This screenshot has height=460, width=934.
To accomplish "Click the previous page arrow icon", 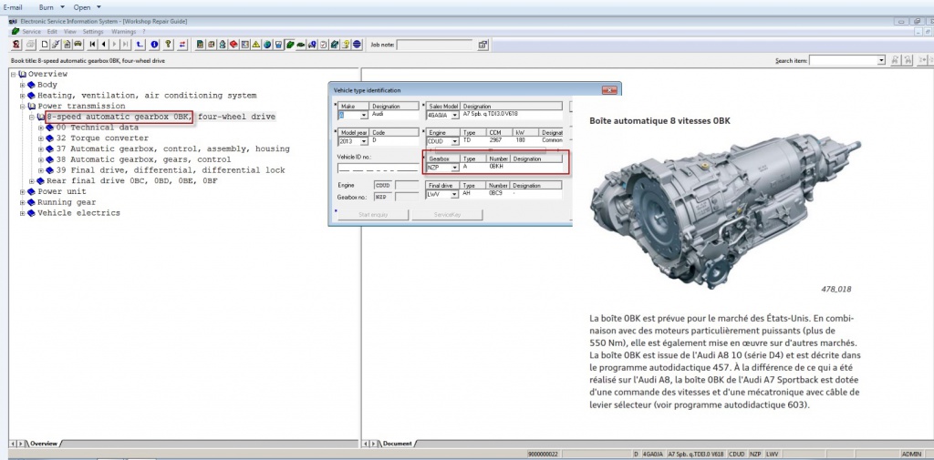I will click(x=103, y=44).
